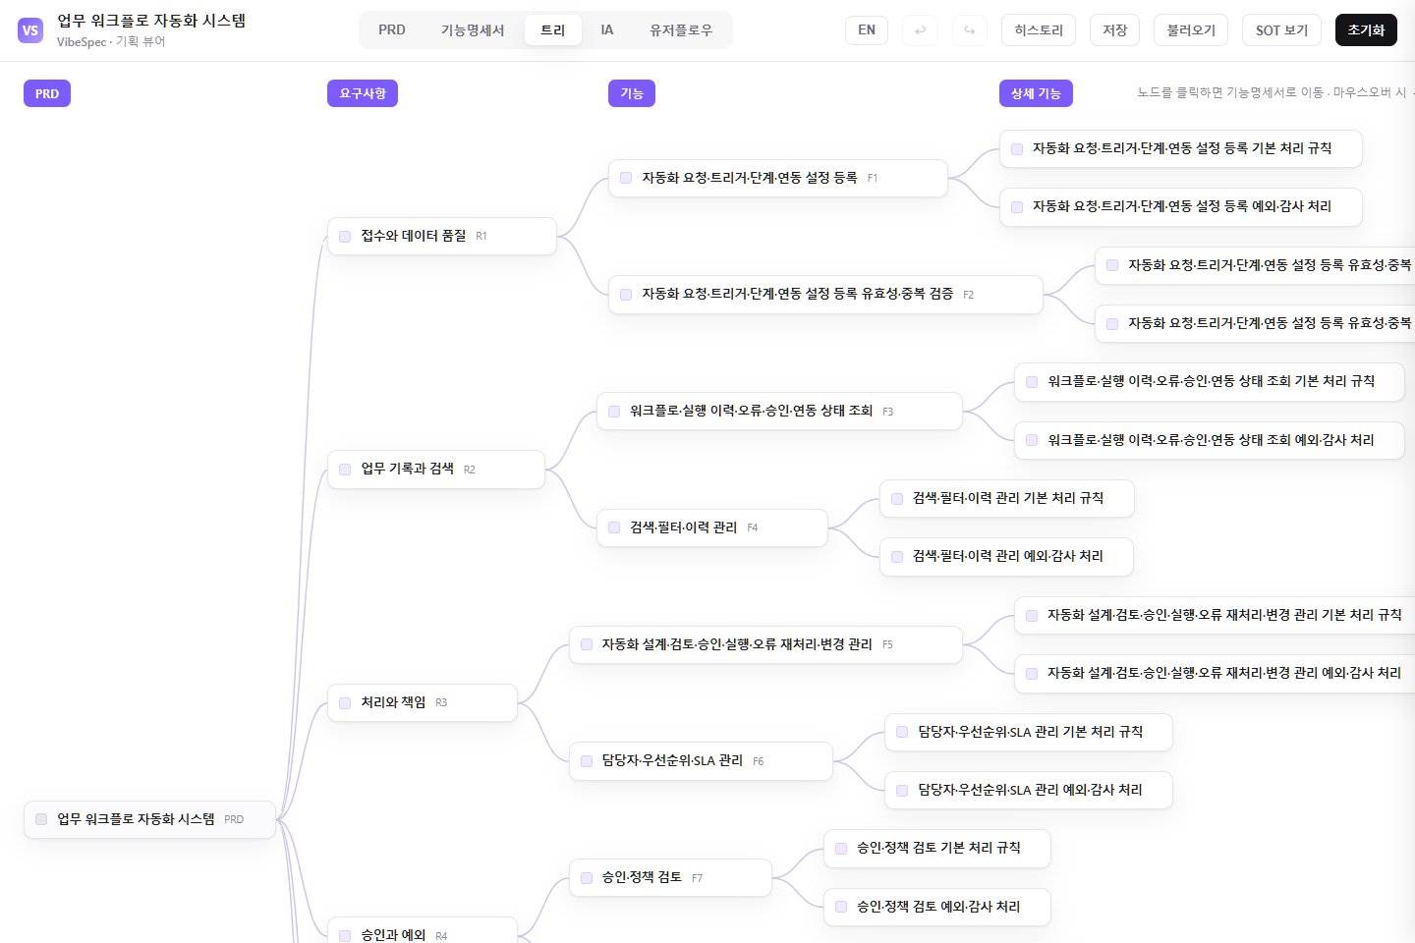This screenshot has width=1415, height=943.
Task: Open the 히스토리 panel
Action: click(1039, 30)
